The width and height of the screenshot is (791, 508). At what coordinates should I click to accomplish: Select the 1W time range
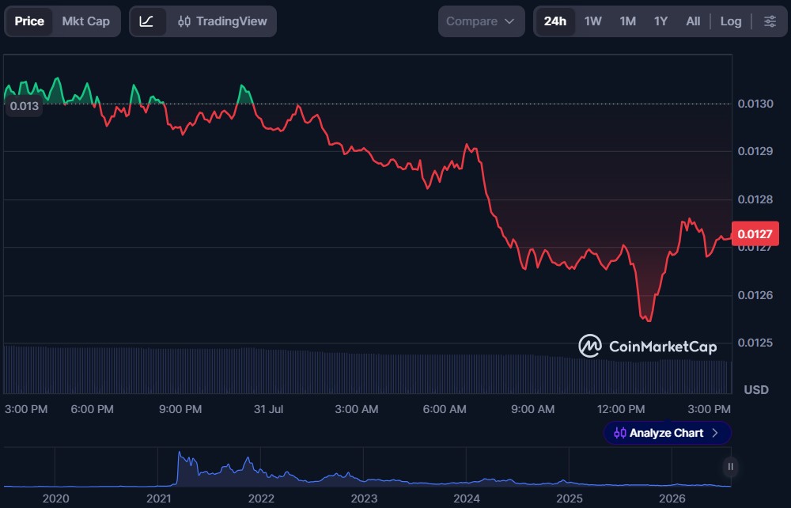click(x=592, y=21)
